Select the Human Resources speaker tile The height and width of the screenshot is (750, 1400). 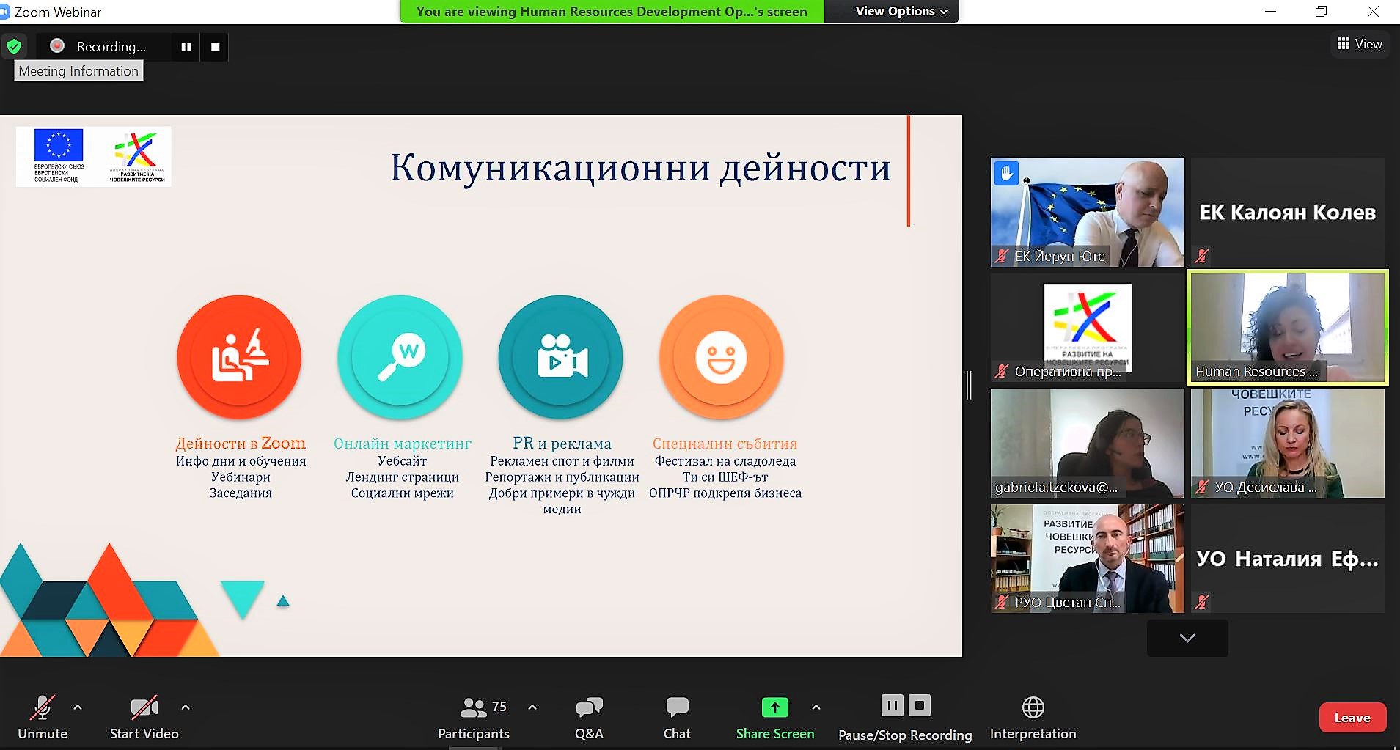(x=1288, y=328)
